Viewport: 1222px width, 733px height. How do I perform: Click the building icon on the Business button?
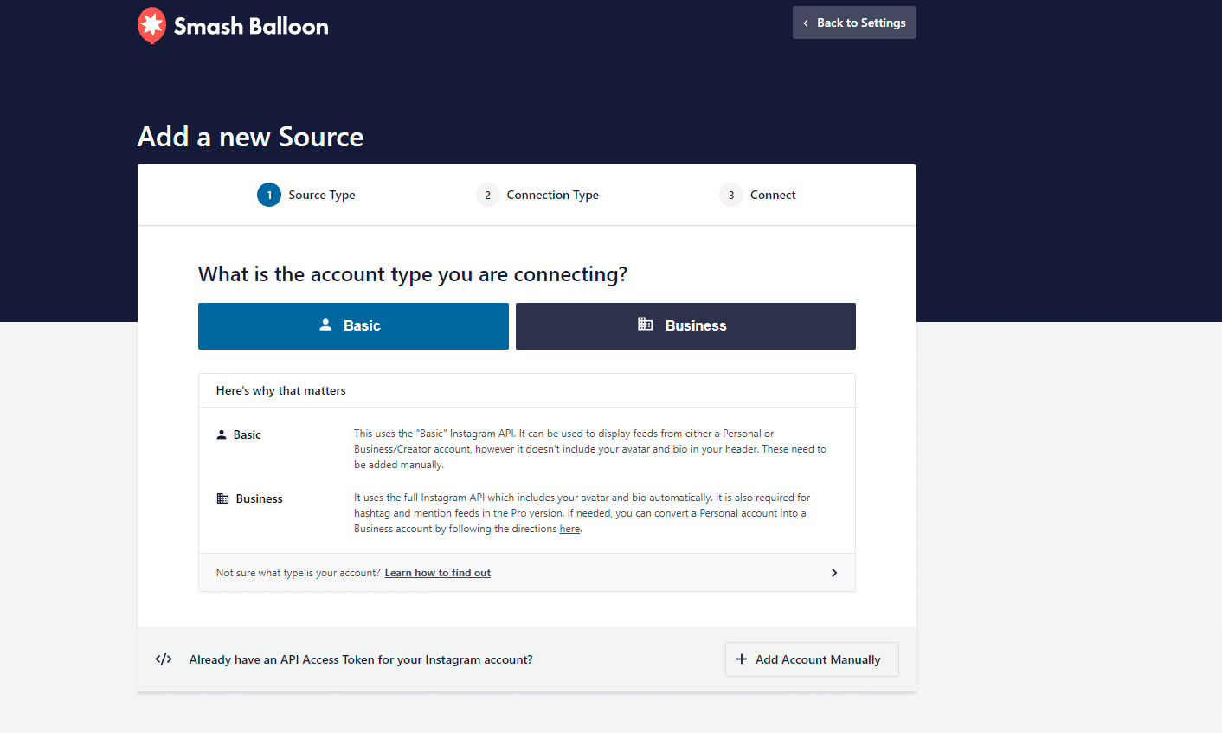point(646,325)
